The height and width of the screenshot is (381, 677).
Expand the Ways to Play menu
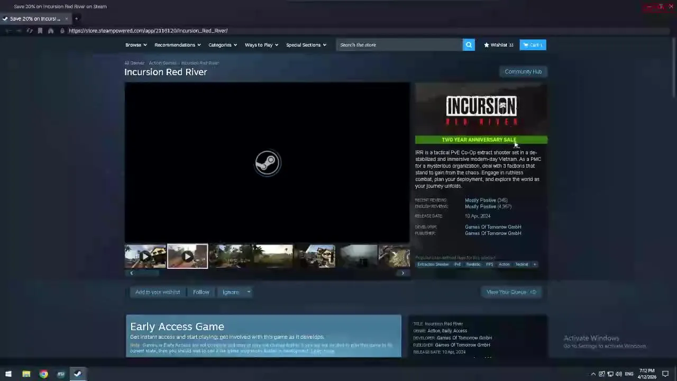261,45
